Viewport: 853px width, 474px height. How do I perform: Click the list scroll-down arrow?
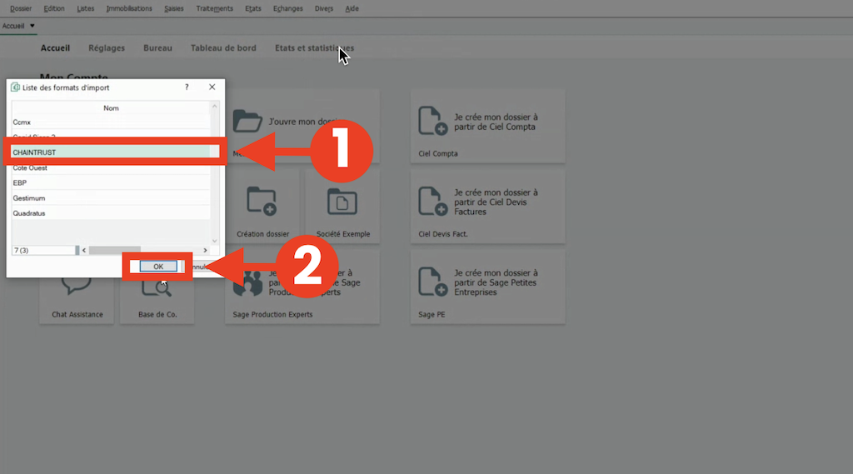[x=214, y=241]
